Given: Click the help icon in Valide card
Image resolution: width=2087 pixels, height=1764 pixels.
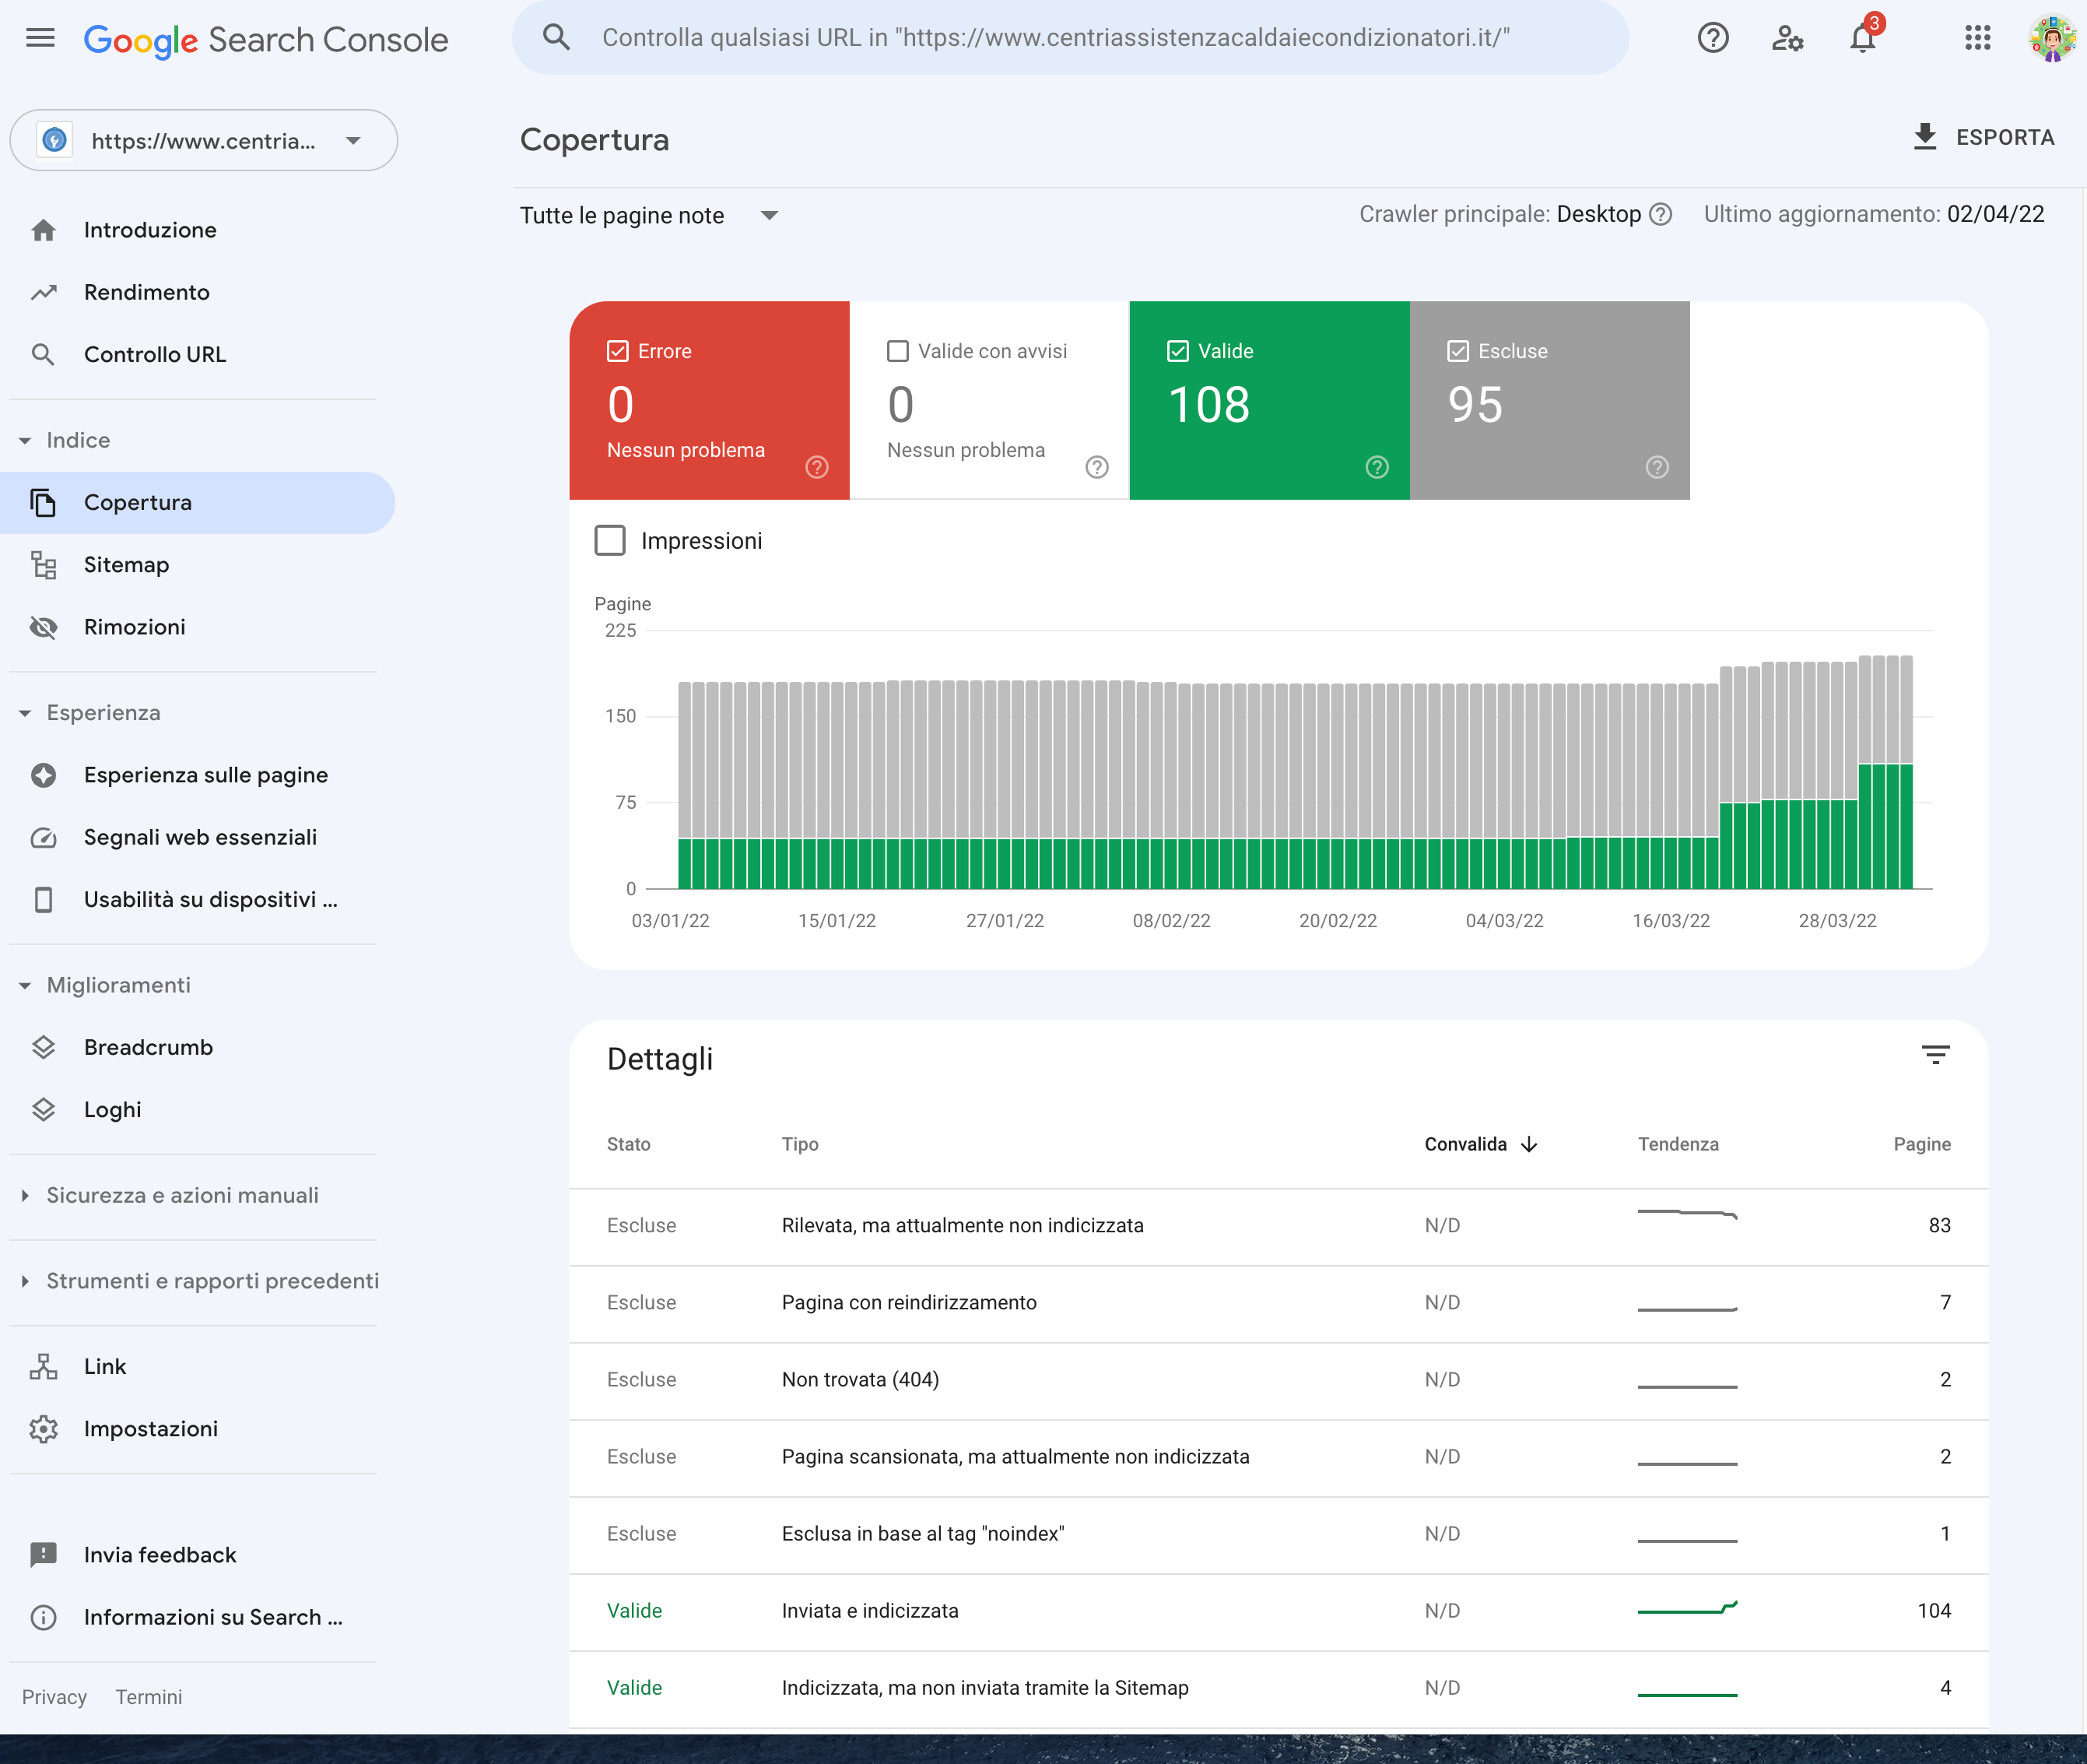Looking at the screenshot, I should coord(1377,467).
